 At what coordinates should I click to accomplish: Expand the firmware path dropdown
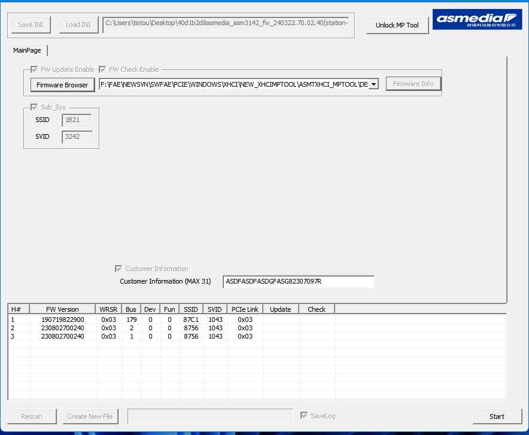point(373,84)
